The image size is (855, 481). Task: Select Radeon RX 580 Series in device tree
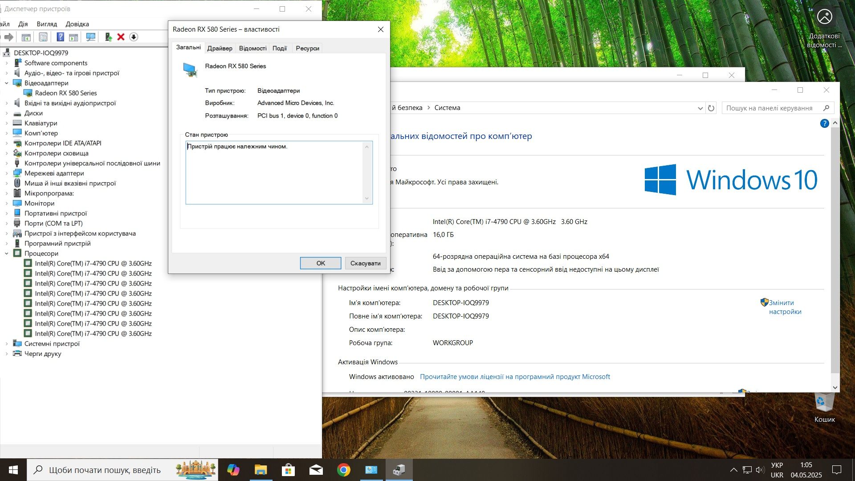coord(66,93)
